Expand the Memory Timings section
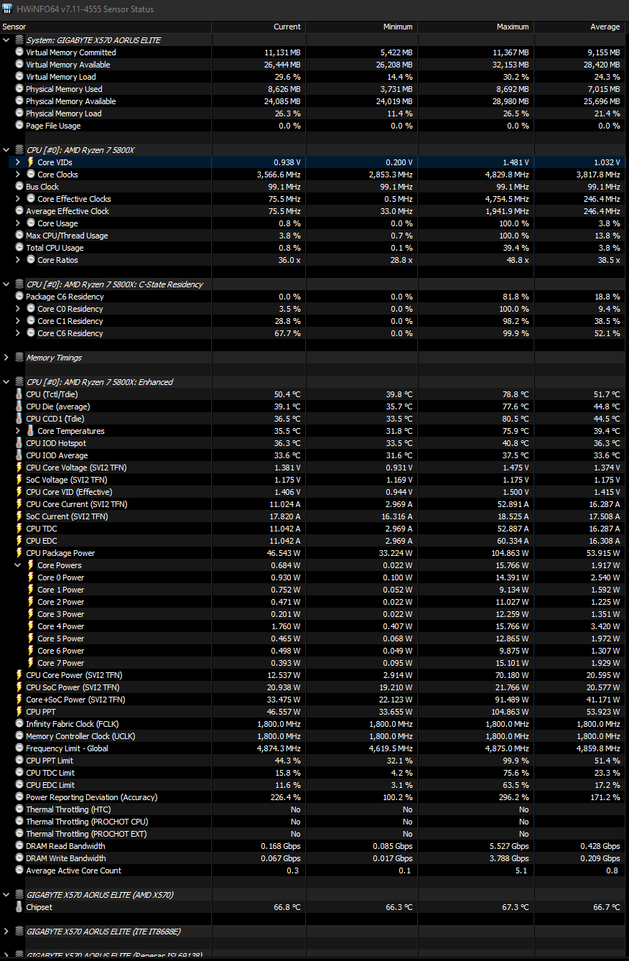 6,358
